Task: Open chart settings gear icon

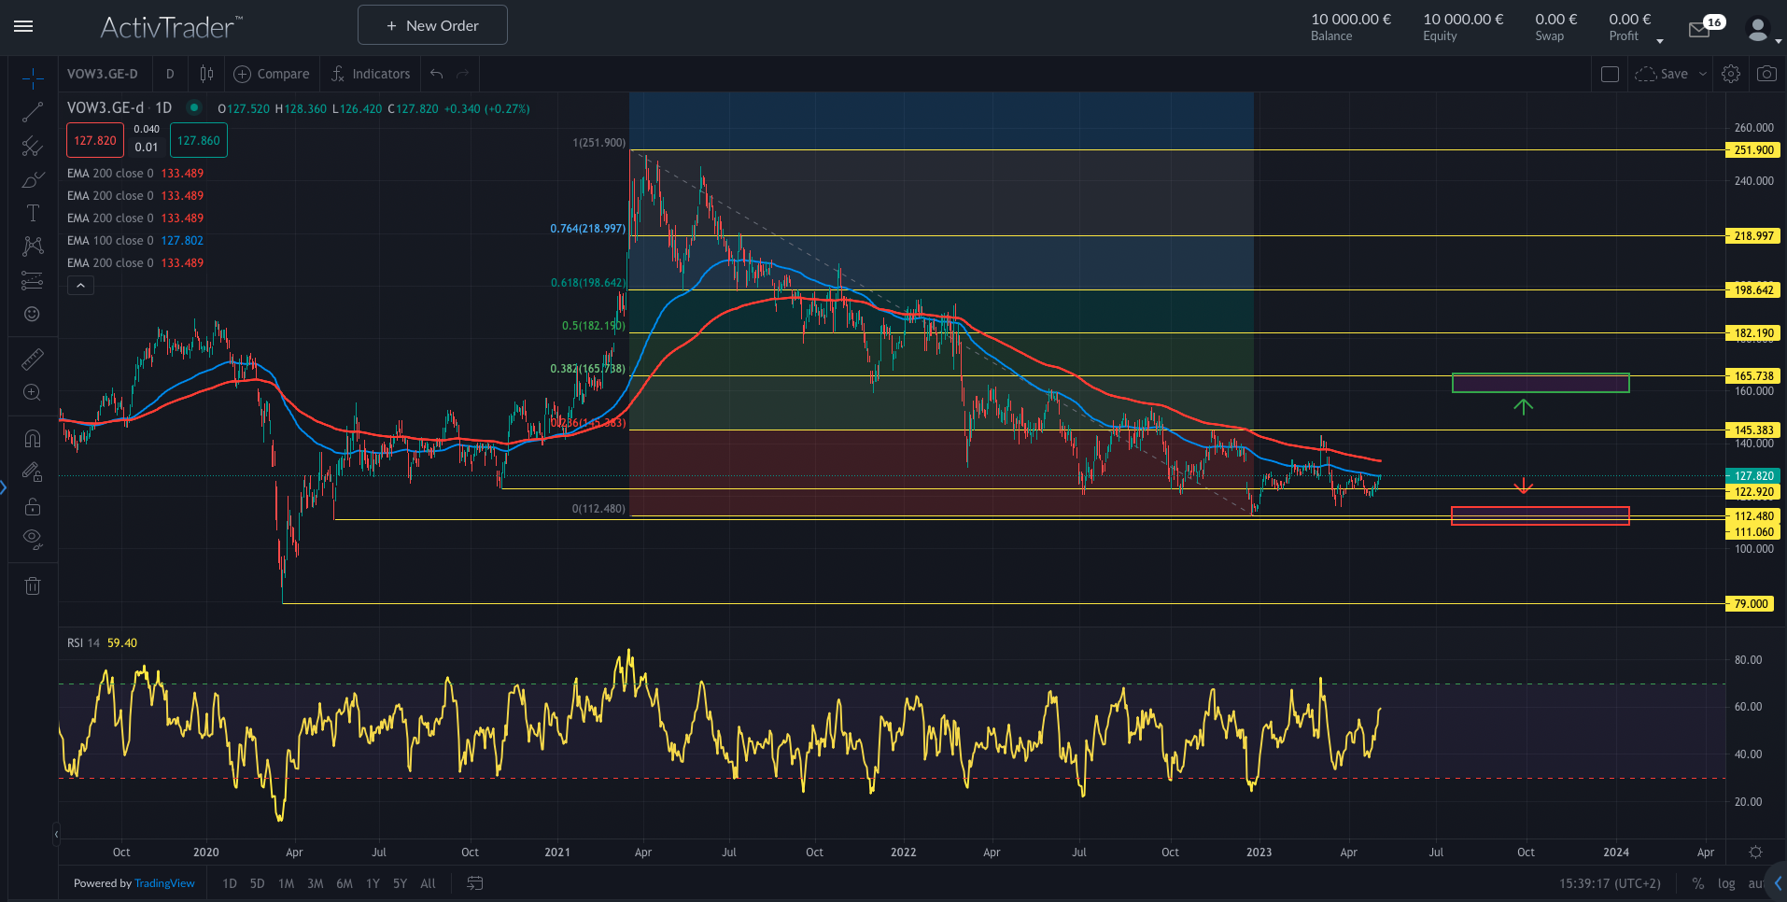Action: [x=1731, y=74]
